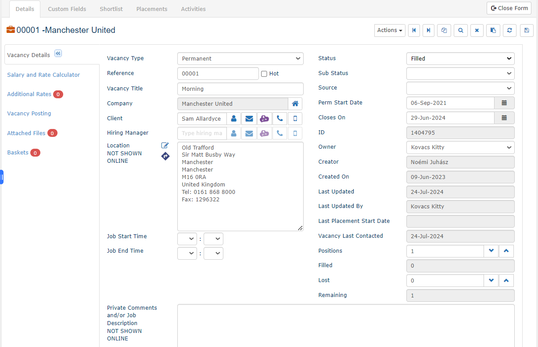Open the Activities tab

[194, 9]
